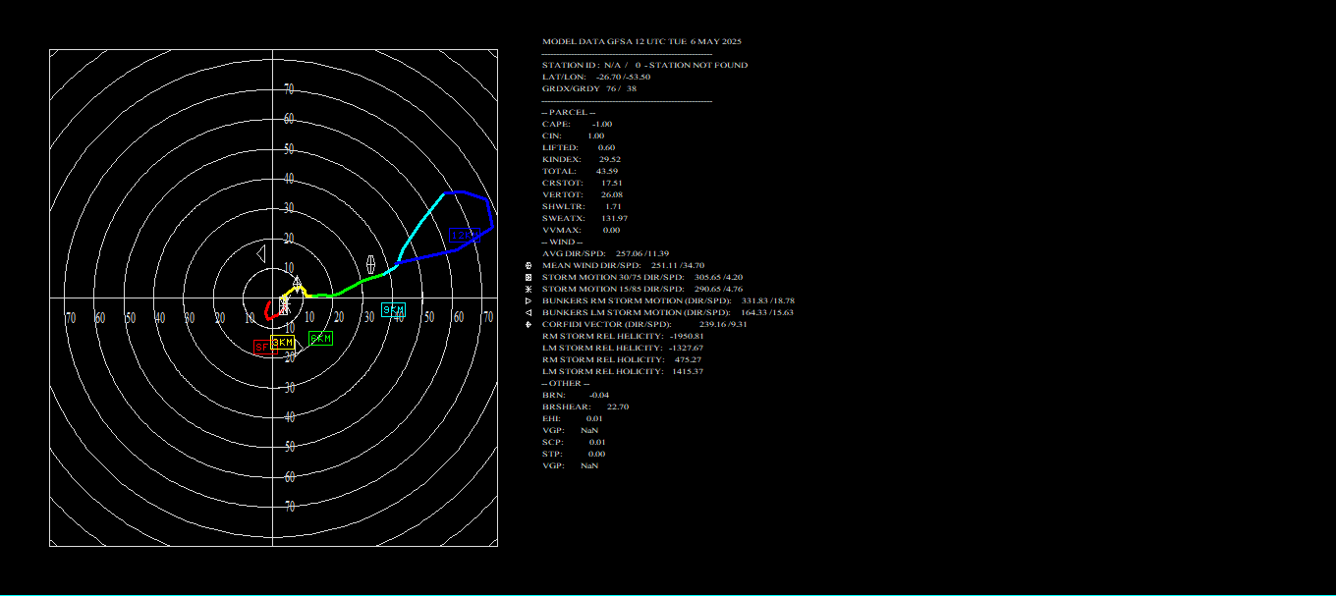
Task: Click the Bunkers RM right-pointing triangle legend symbol
Action: click(x=529, y=300)
